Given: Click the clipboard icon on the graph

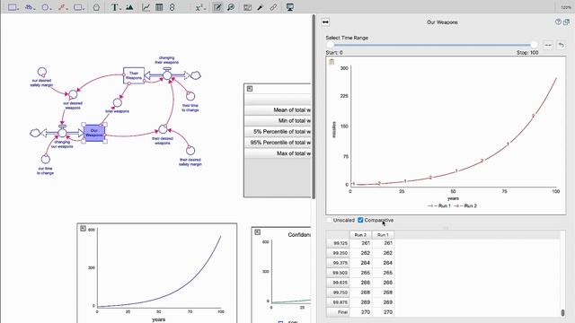Looking at the screenshot, I should coord(332,62).
